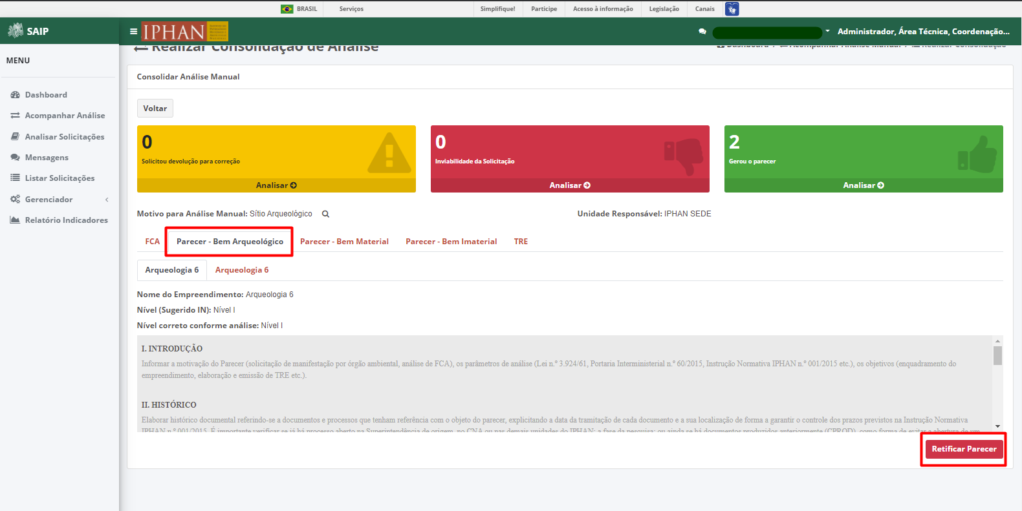1022x511 pixels.
Task: Click the magnifier icon beside Sítio Arqueológico
Action: pyautogui.click(x=326, y=214)
